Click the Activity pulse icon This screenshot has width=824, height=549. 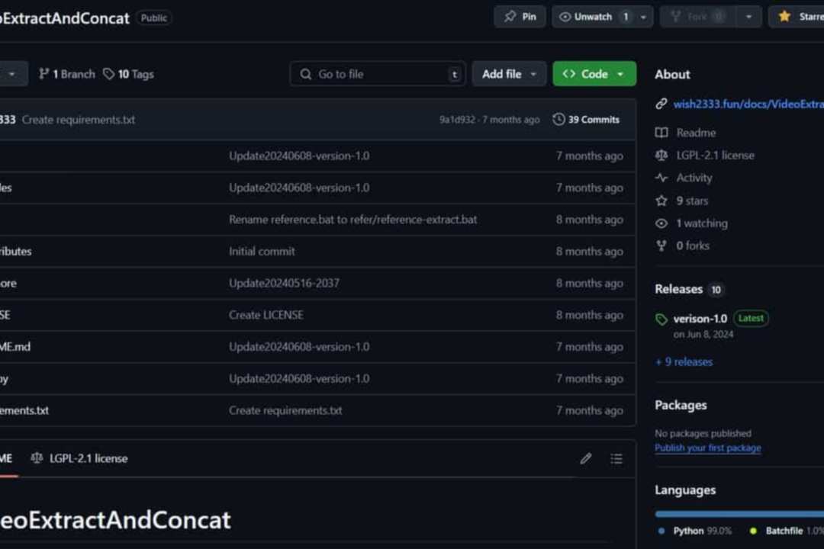(661, 178)
